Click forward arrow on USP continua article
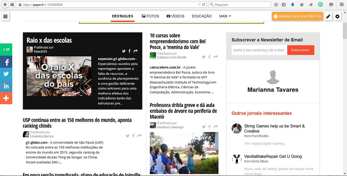The height and width of the screenshot is (176, 347). (x=140, y=136)
